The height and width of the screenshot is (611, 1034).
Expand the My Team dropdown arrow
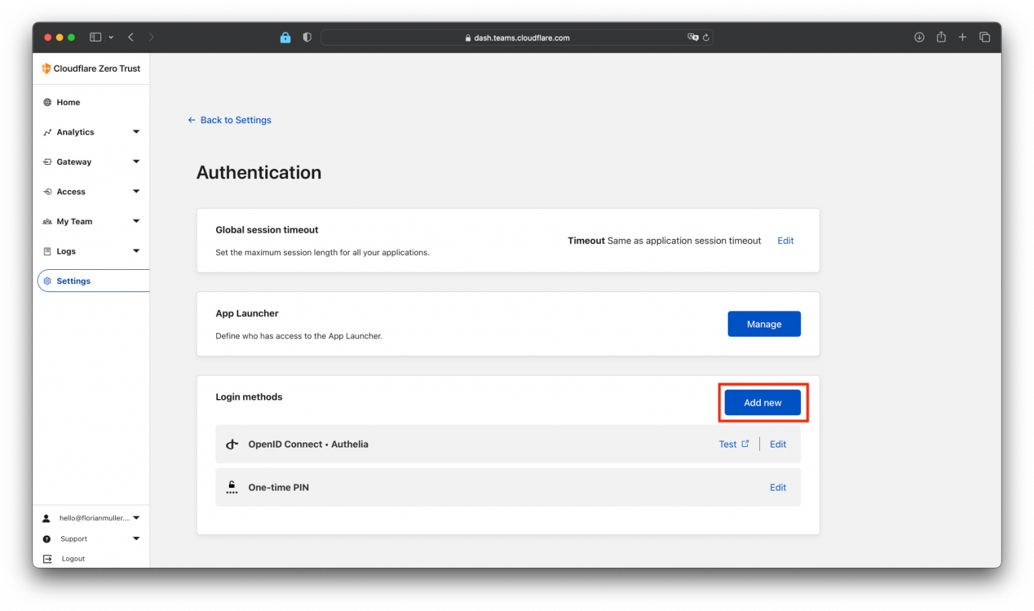[x=137, y=221]
